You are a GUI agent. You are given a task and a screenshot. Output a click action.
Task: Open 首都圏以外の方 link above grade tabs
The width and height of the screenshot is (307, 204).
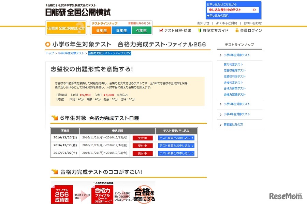pyautogui.click(x=139, y=23)
